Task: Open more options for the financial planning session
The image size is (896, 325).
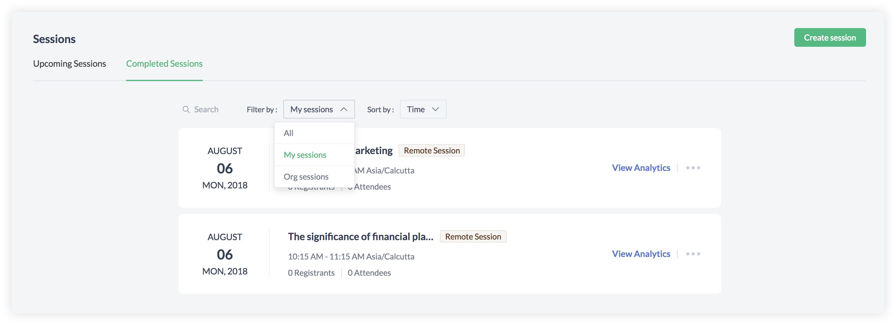Action: (693, 254)
